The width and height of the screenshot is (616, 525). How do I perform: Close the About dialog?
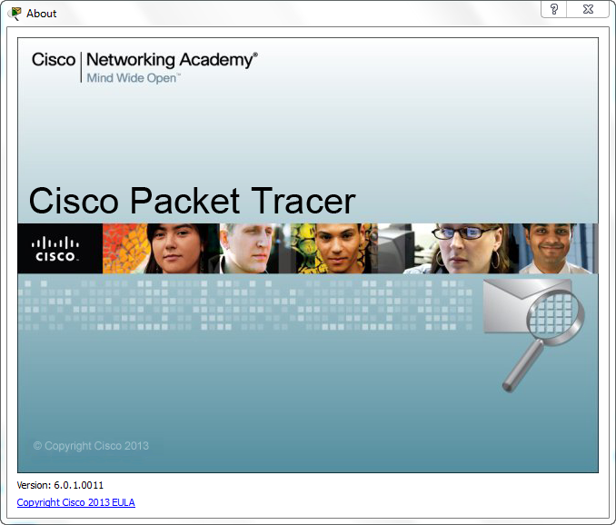(588, 9)
